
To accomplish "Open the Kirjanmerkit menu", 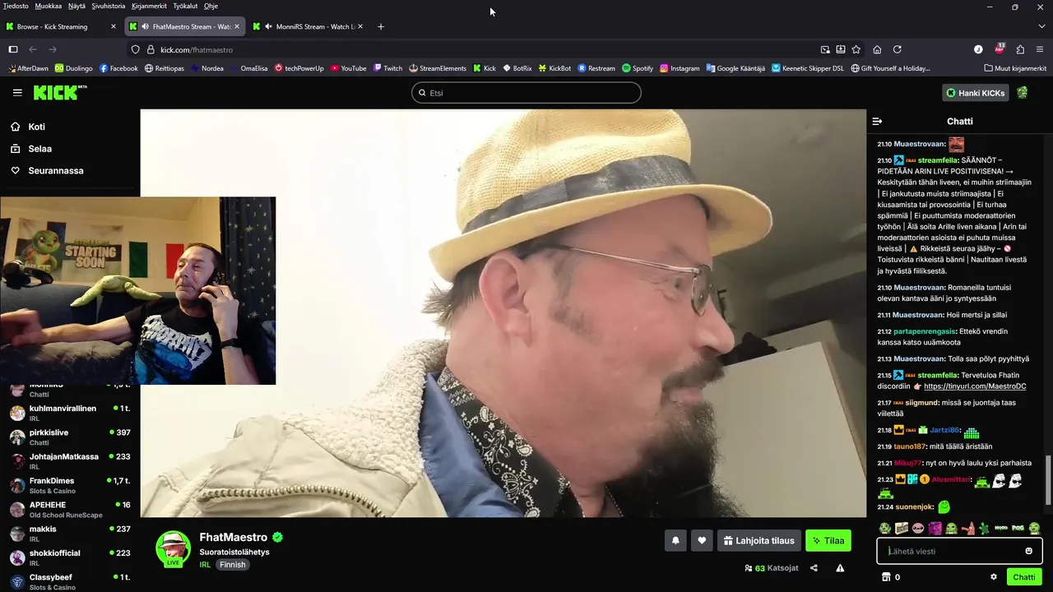I will point(150,6).
